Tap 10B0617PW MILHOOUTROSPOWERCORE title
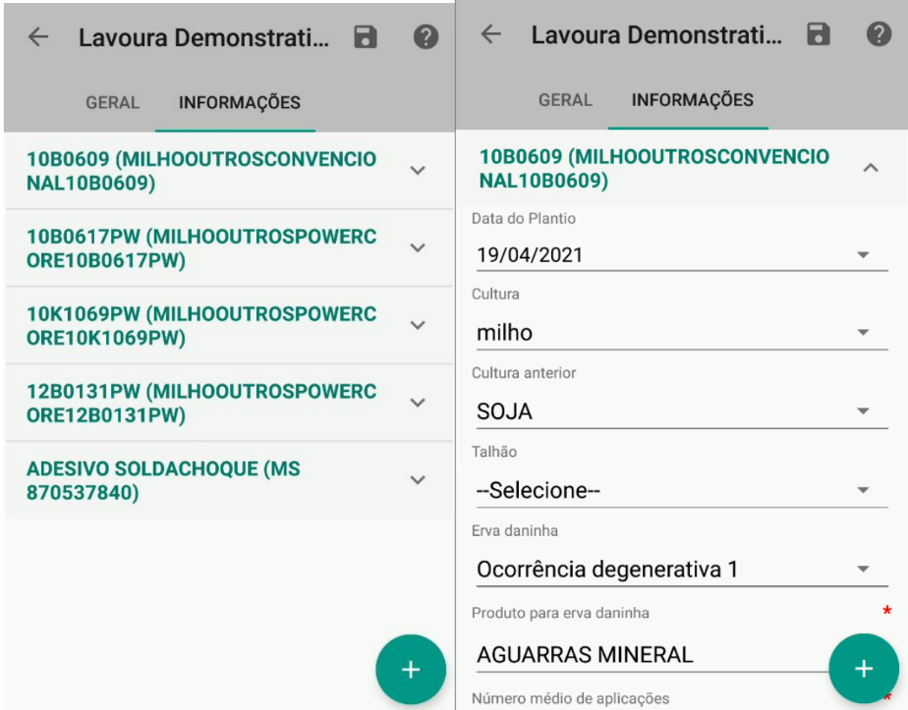This screenshot has width=908, height=710. point(201,248)
